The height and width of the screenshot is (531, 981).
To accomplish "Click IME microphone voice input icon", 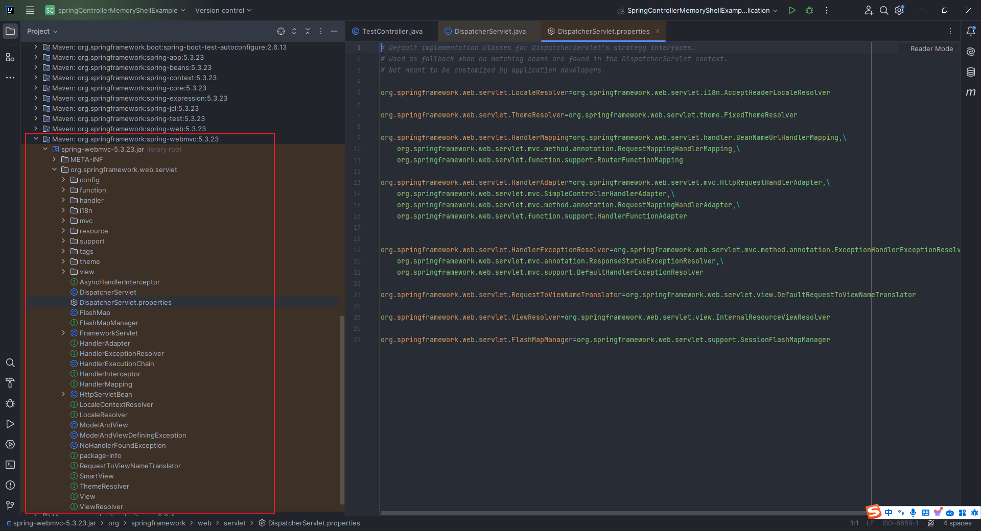I will [x=913, y=512].
